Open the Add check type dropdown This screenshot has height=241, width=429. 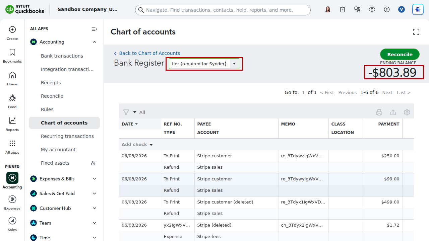coord(151,145)
